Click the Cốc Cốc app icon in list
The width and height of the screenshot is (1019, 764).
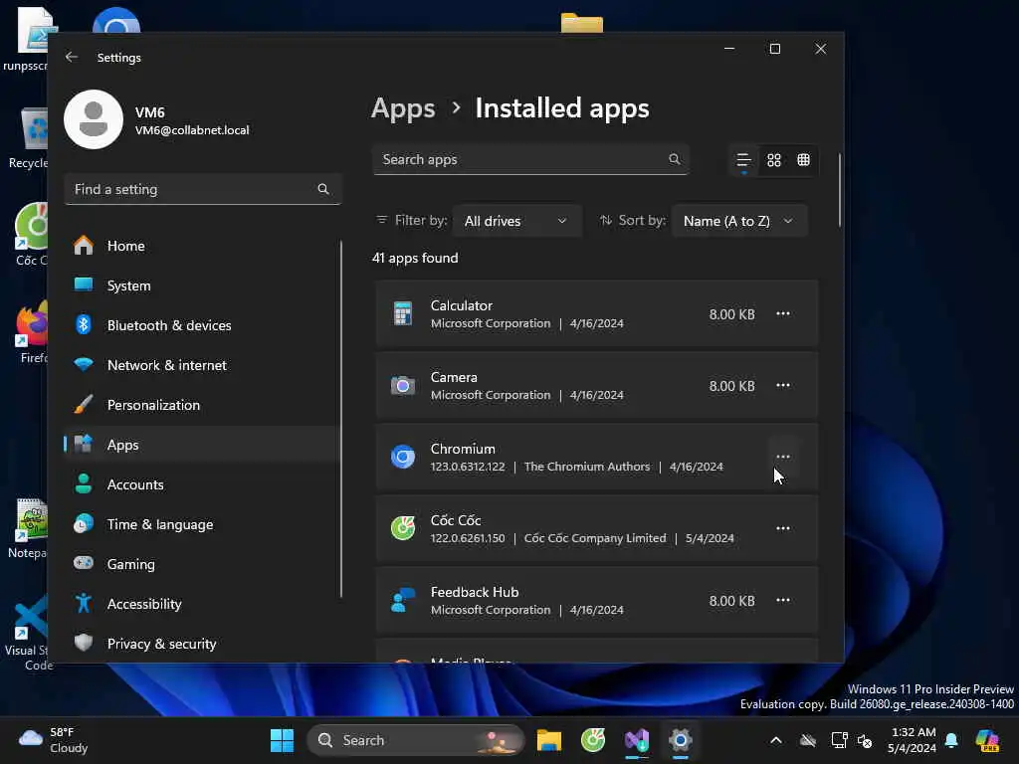[x=403, y=528]
